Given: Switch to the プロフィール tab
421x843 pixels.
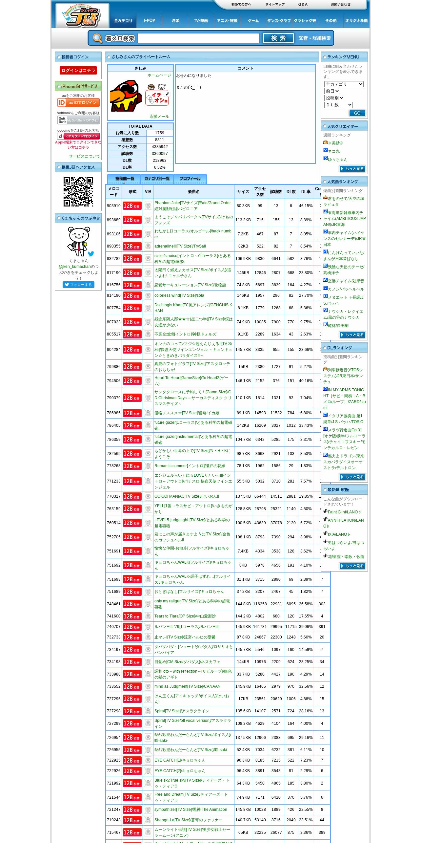Looking at the screenshot, I should (190, 179).
